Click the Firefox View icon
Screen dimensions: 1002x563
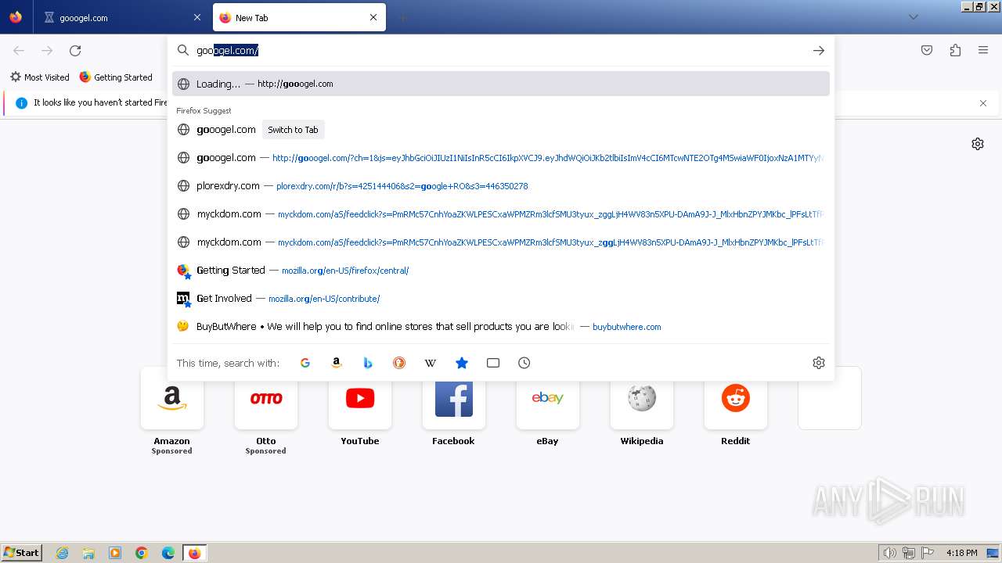[x=16, y=17]
